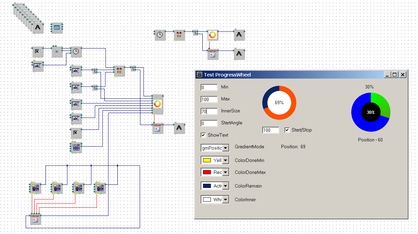418x234 pixels.
Task: Select the EX counter element next to the top right clock
Action: click(179, 35)
